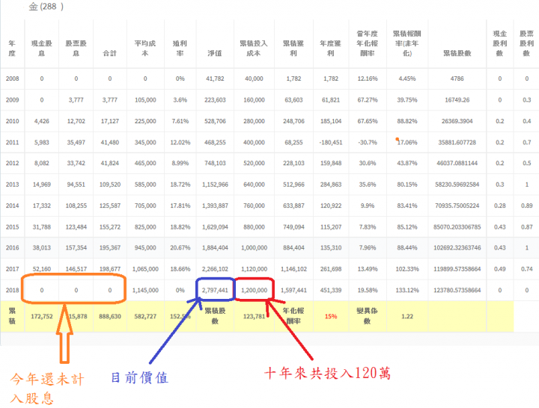Select the 變異係數 label
Viewport: 539px width, 408px height.
(367, 316)
